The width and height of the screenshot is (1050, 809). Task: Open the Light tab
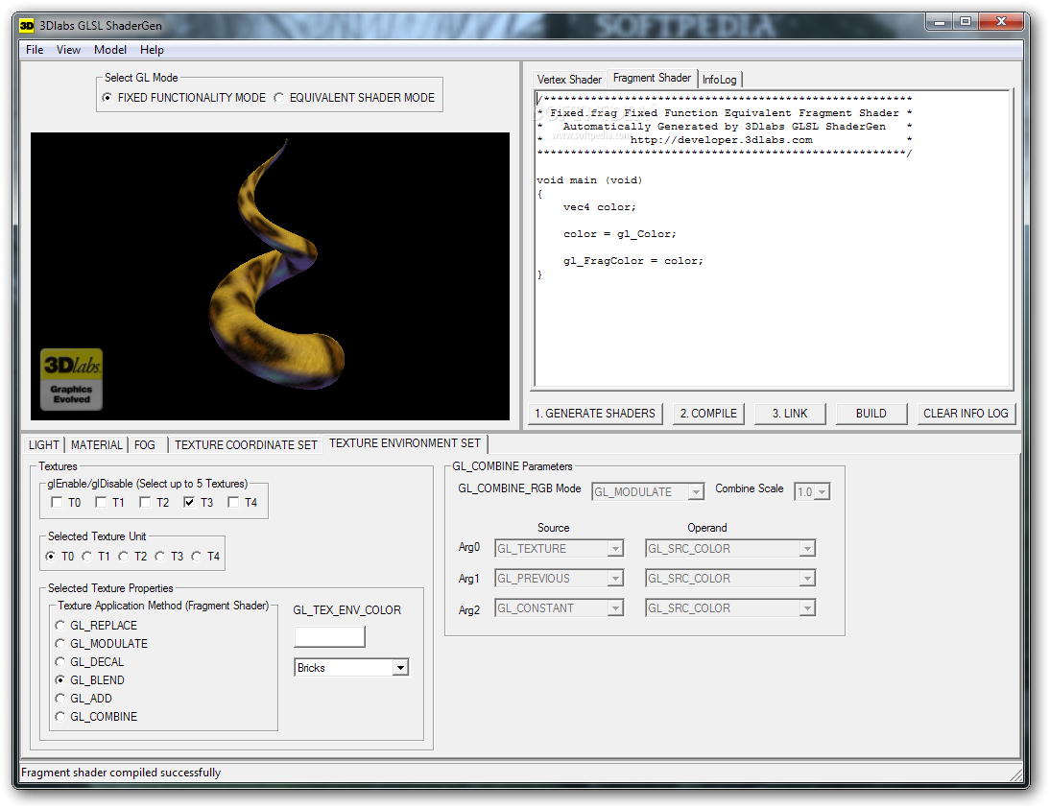(44, 445)
